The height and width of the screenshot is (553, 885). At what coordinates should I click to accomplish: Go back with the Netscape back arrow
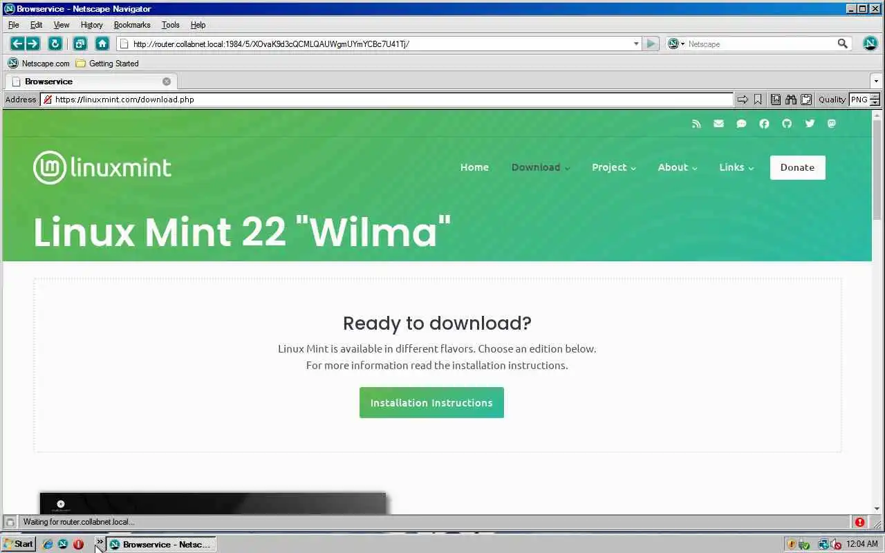click(x=18, y=44)
